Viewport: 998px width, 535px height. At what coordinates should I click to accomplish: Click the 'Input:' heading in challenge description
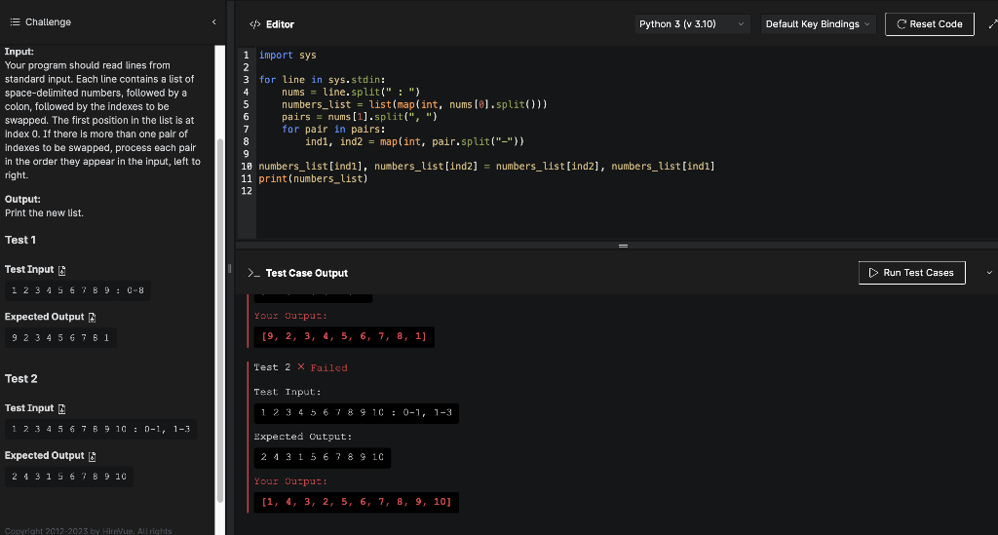click(x=19, y=52)
